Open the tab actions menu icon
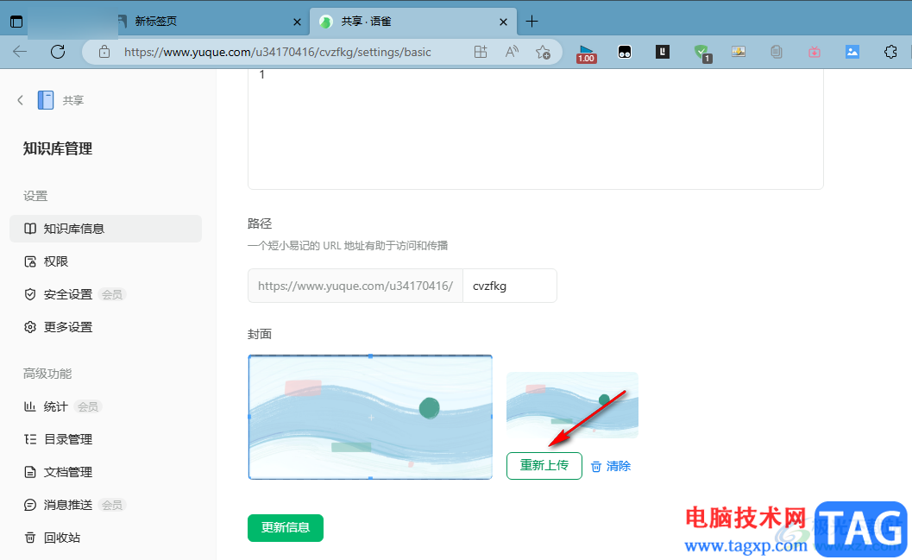This screenshot has height=560, width=912. coord(16,22)
